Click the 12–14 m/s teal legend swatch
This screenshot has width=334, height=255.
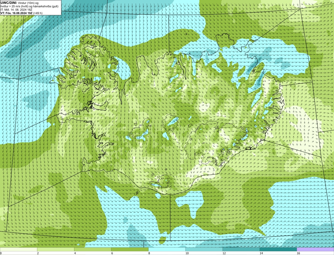pos(241,250)
